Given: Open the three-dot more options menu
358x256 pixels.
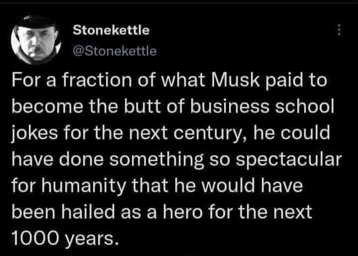Looking at the screenshot, I should tap(340, 31).
